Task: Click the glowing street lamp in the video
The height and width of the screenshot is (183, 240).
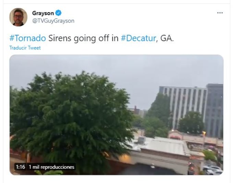Action: pos(204,133)
